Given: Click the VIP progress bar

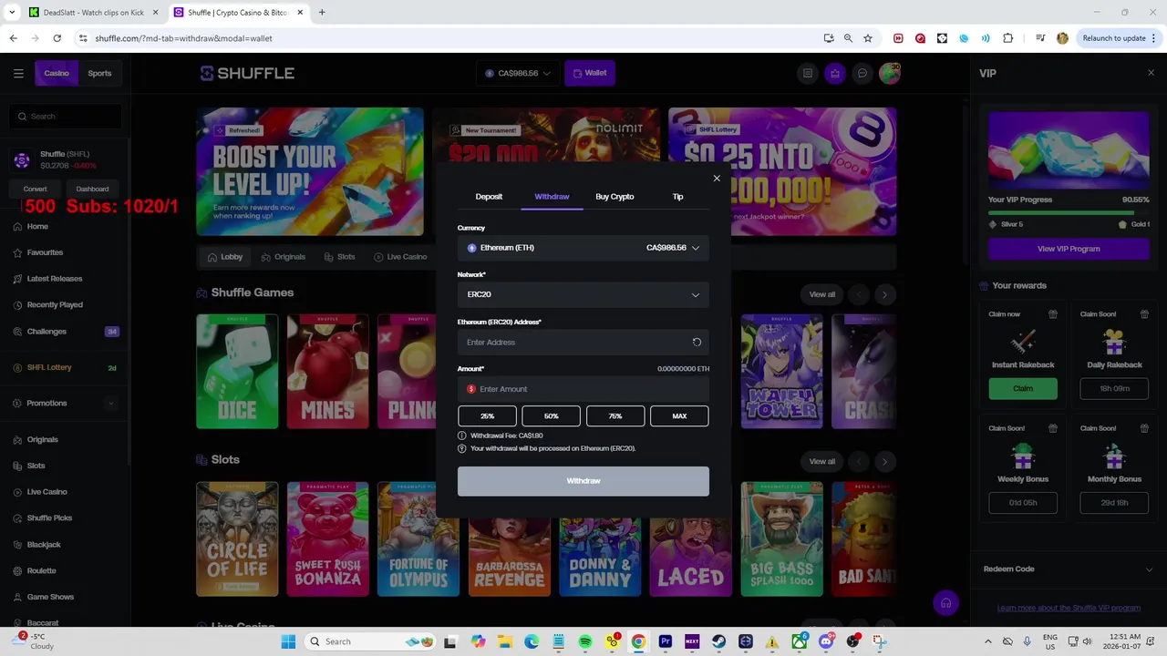Looking at the screenshot, I should coord(1069,212).
